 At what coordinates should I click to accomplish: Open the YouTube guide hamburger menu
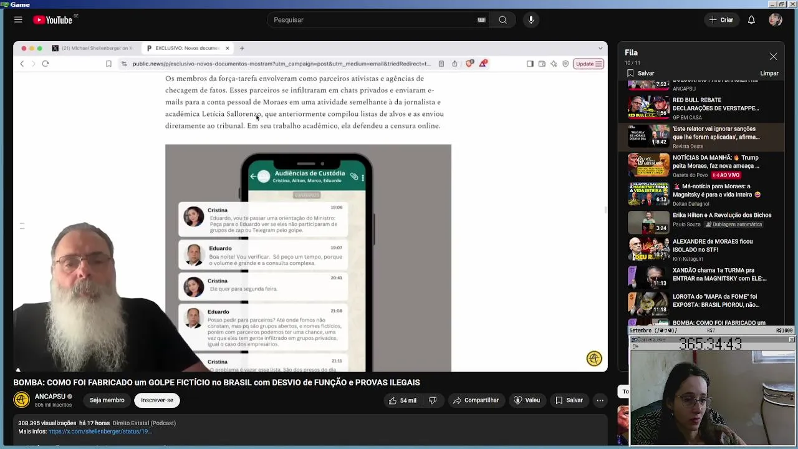(x=18, y=20)
